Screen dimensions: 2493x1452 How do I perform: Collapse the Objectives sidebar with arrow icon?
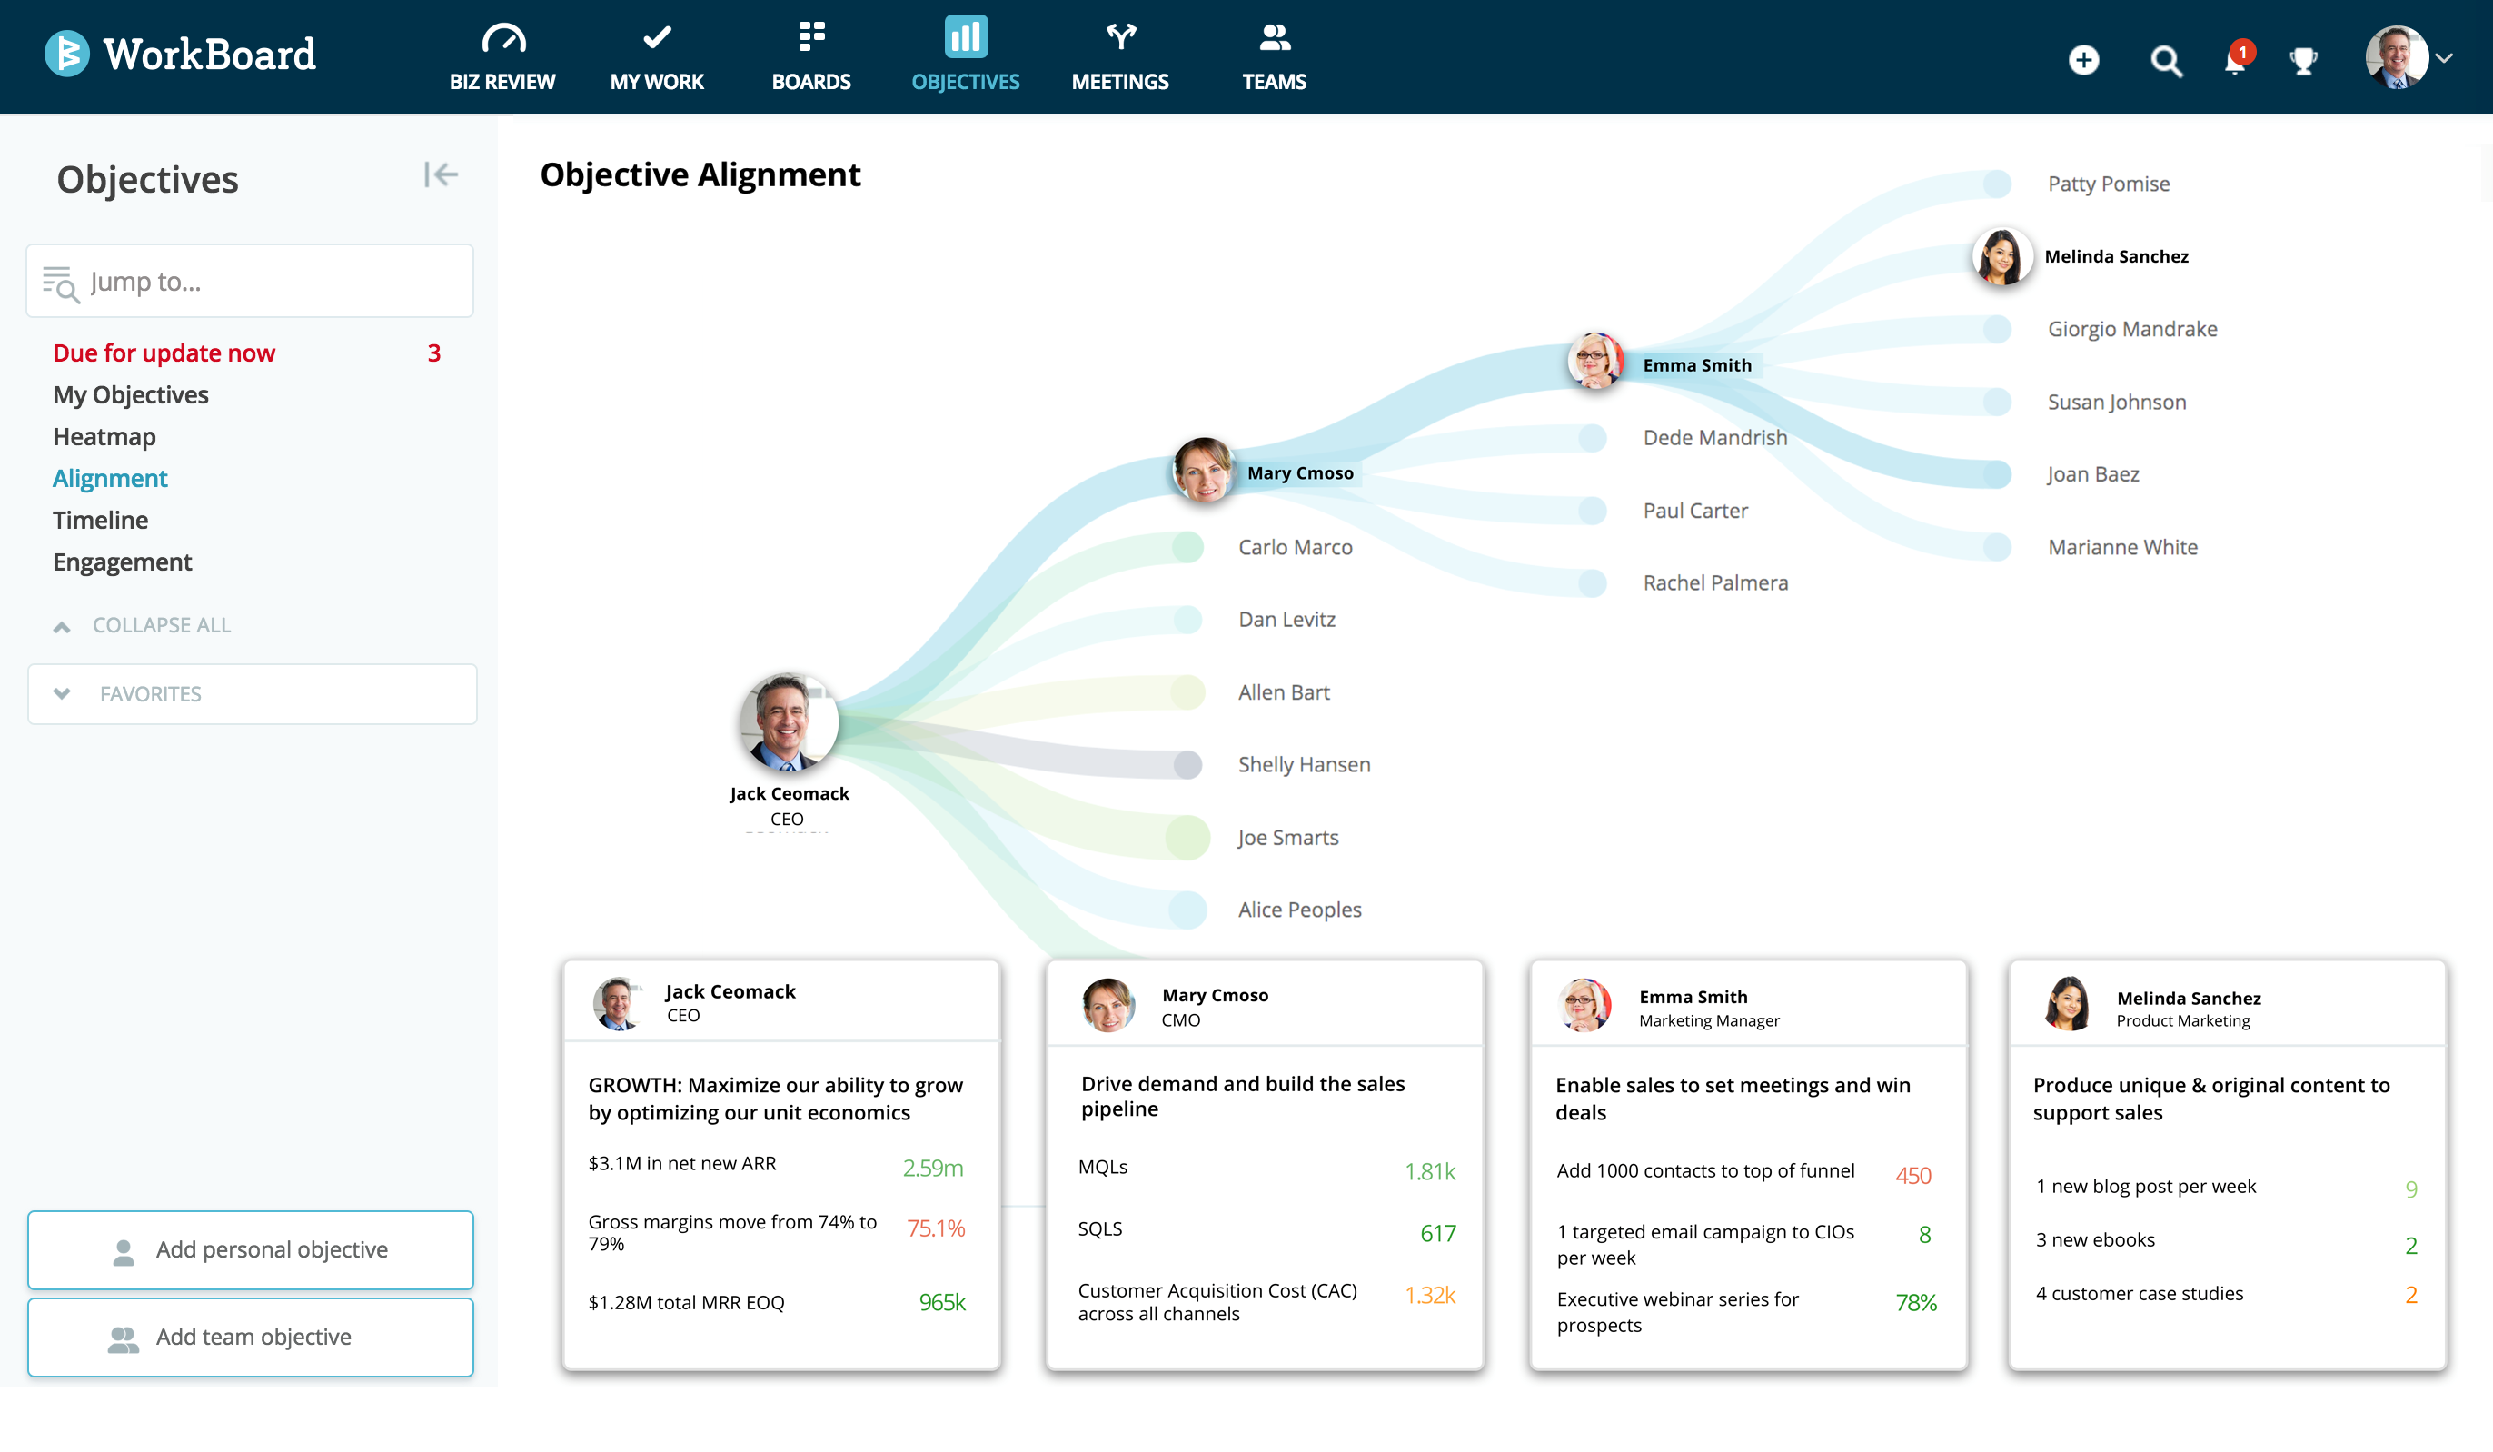(441, 175)
